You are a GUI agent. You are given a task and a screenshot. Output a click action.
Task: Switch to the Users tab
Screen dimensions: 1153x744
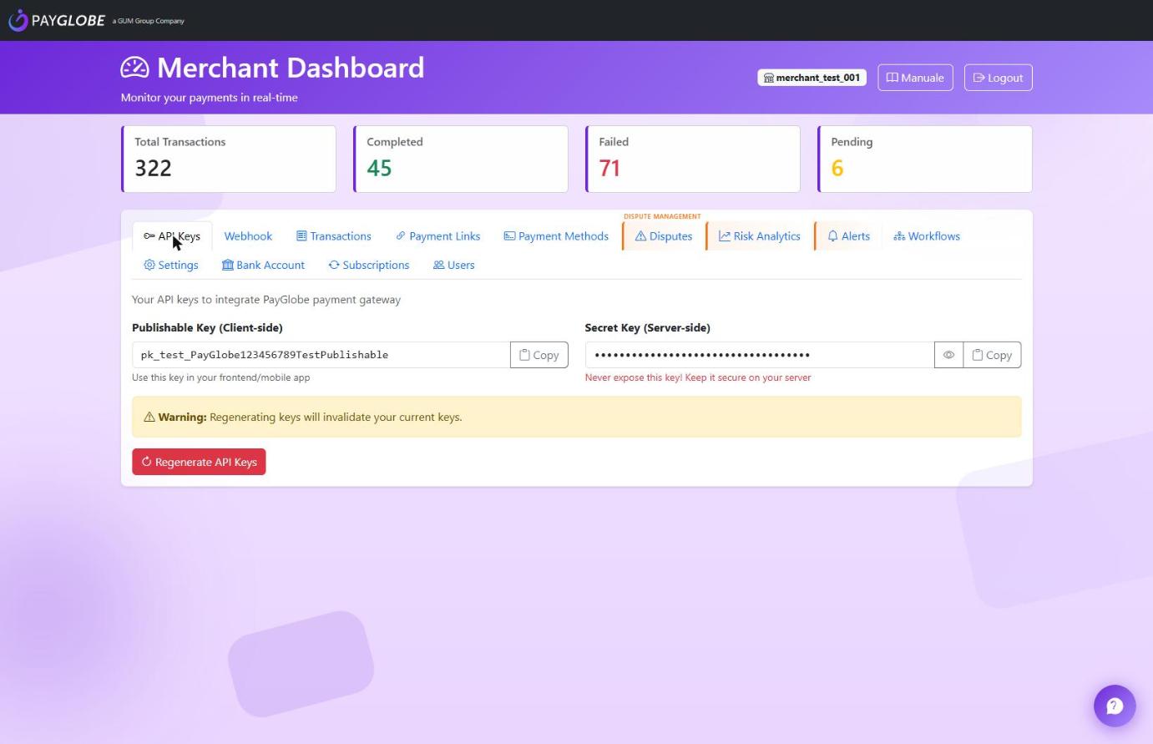453,265
